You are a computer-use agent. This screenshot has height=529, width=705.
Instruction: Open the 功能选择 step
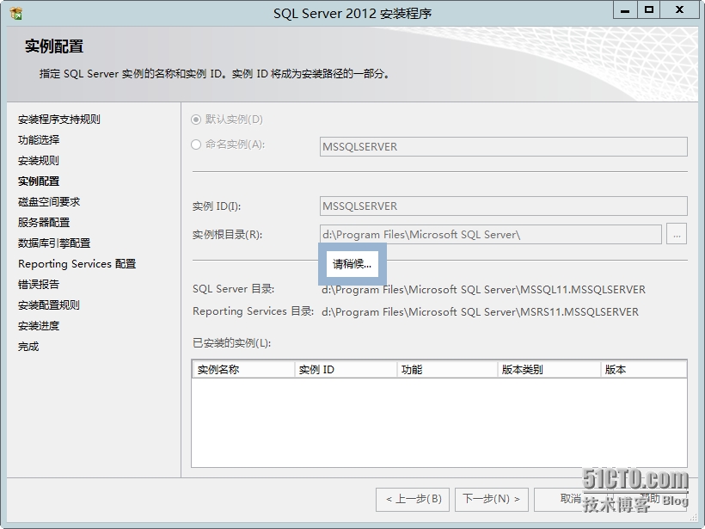(39, 140)
